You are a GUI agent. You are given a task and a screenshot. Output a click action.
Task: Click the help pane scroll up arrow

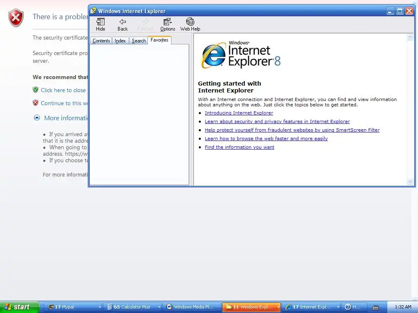[410, 37]
